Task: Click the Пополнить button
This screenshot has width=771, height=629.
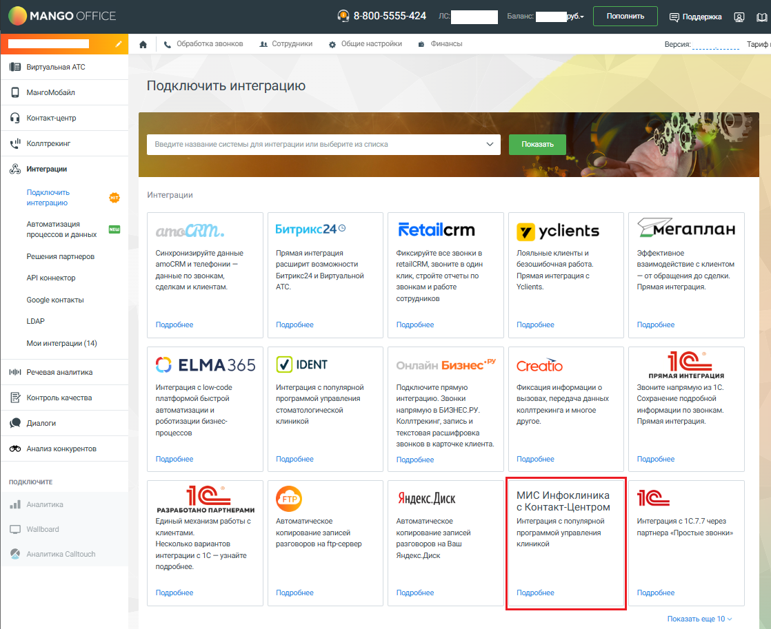Action: 625,17
